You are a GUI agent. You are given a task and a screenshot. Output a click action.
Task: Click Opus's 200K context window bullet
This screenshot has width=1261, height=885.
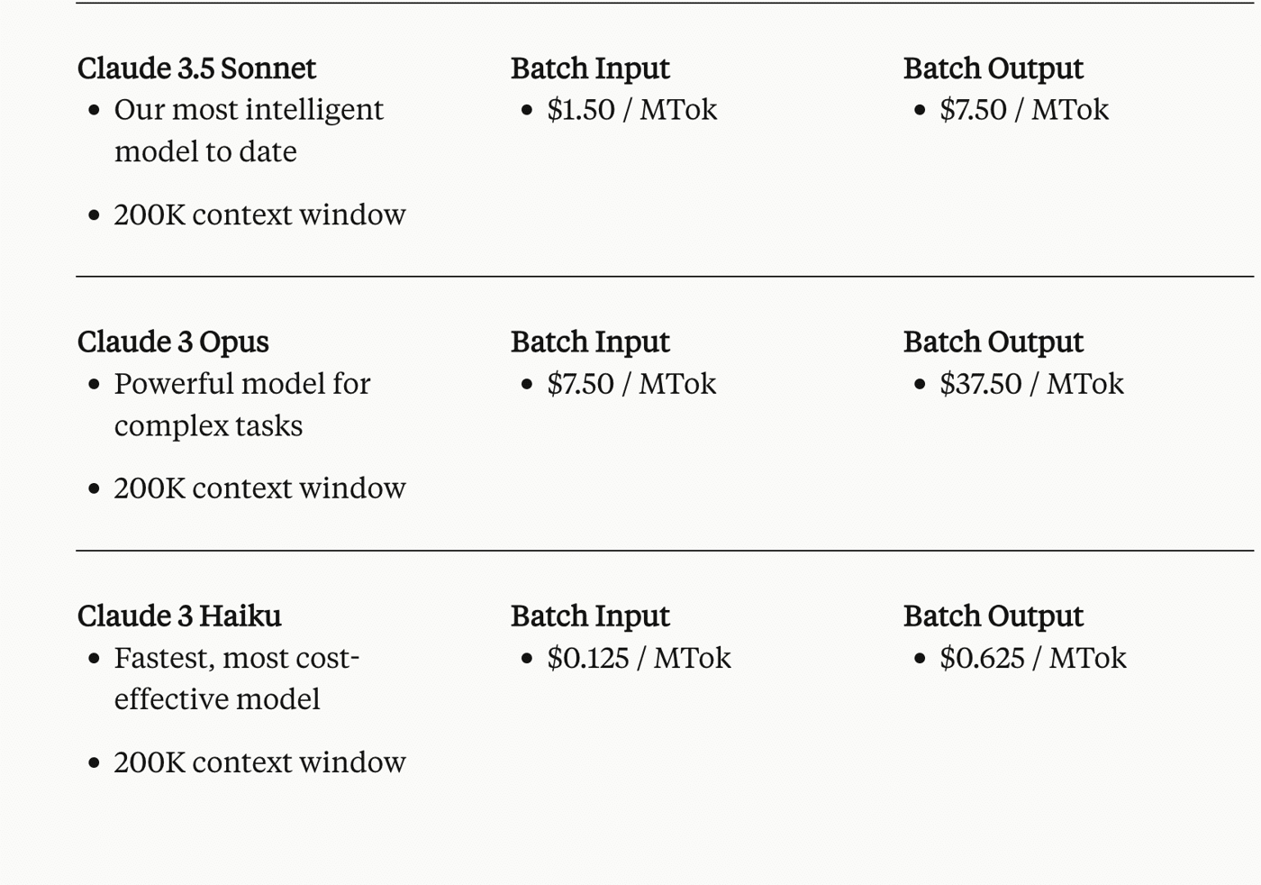pyautogui.click(x=259, y=488)
